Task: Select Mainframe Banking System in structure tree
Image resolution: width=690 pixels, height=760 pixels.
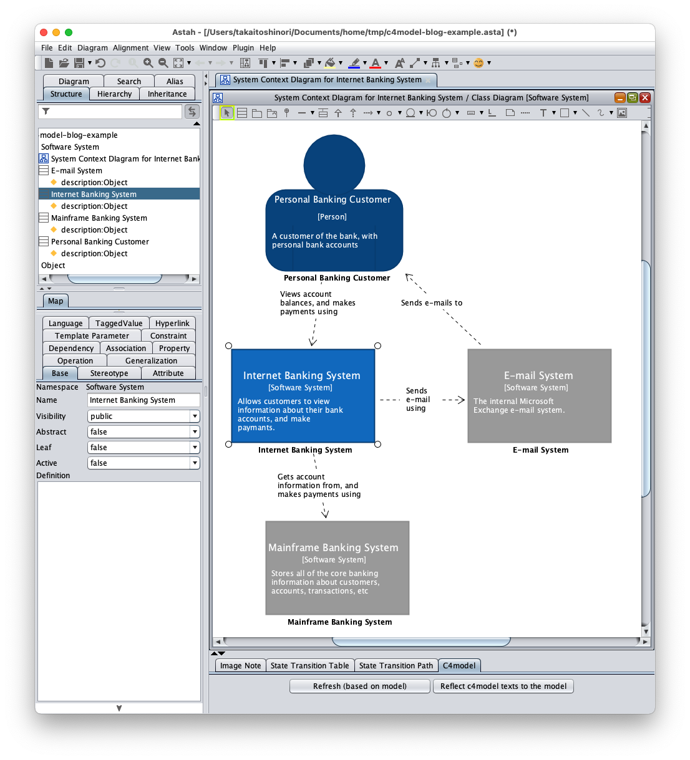Action: pos(99,218)
